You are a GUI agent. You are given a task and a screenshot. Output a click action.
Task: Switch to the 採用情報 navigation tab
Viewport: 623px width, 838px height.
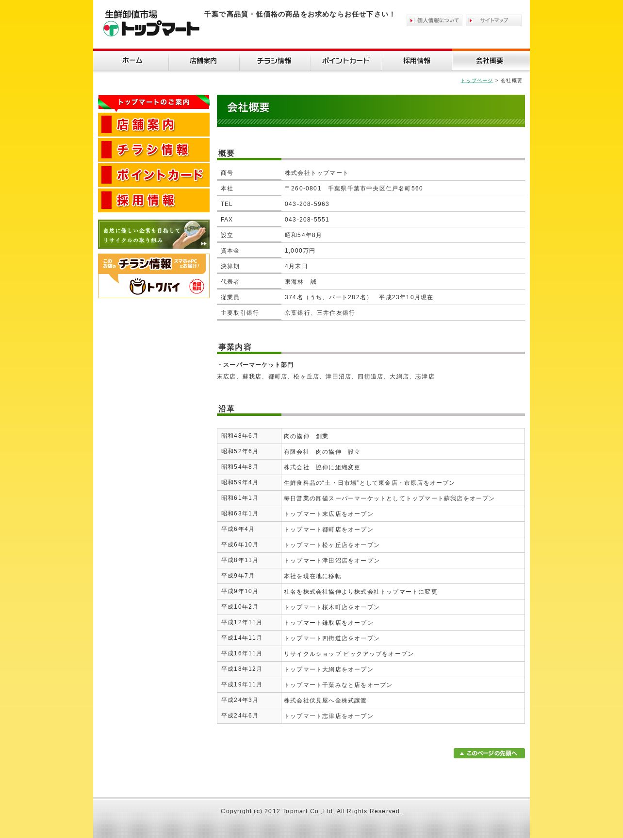pos(416,61)
